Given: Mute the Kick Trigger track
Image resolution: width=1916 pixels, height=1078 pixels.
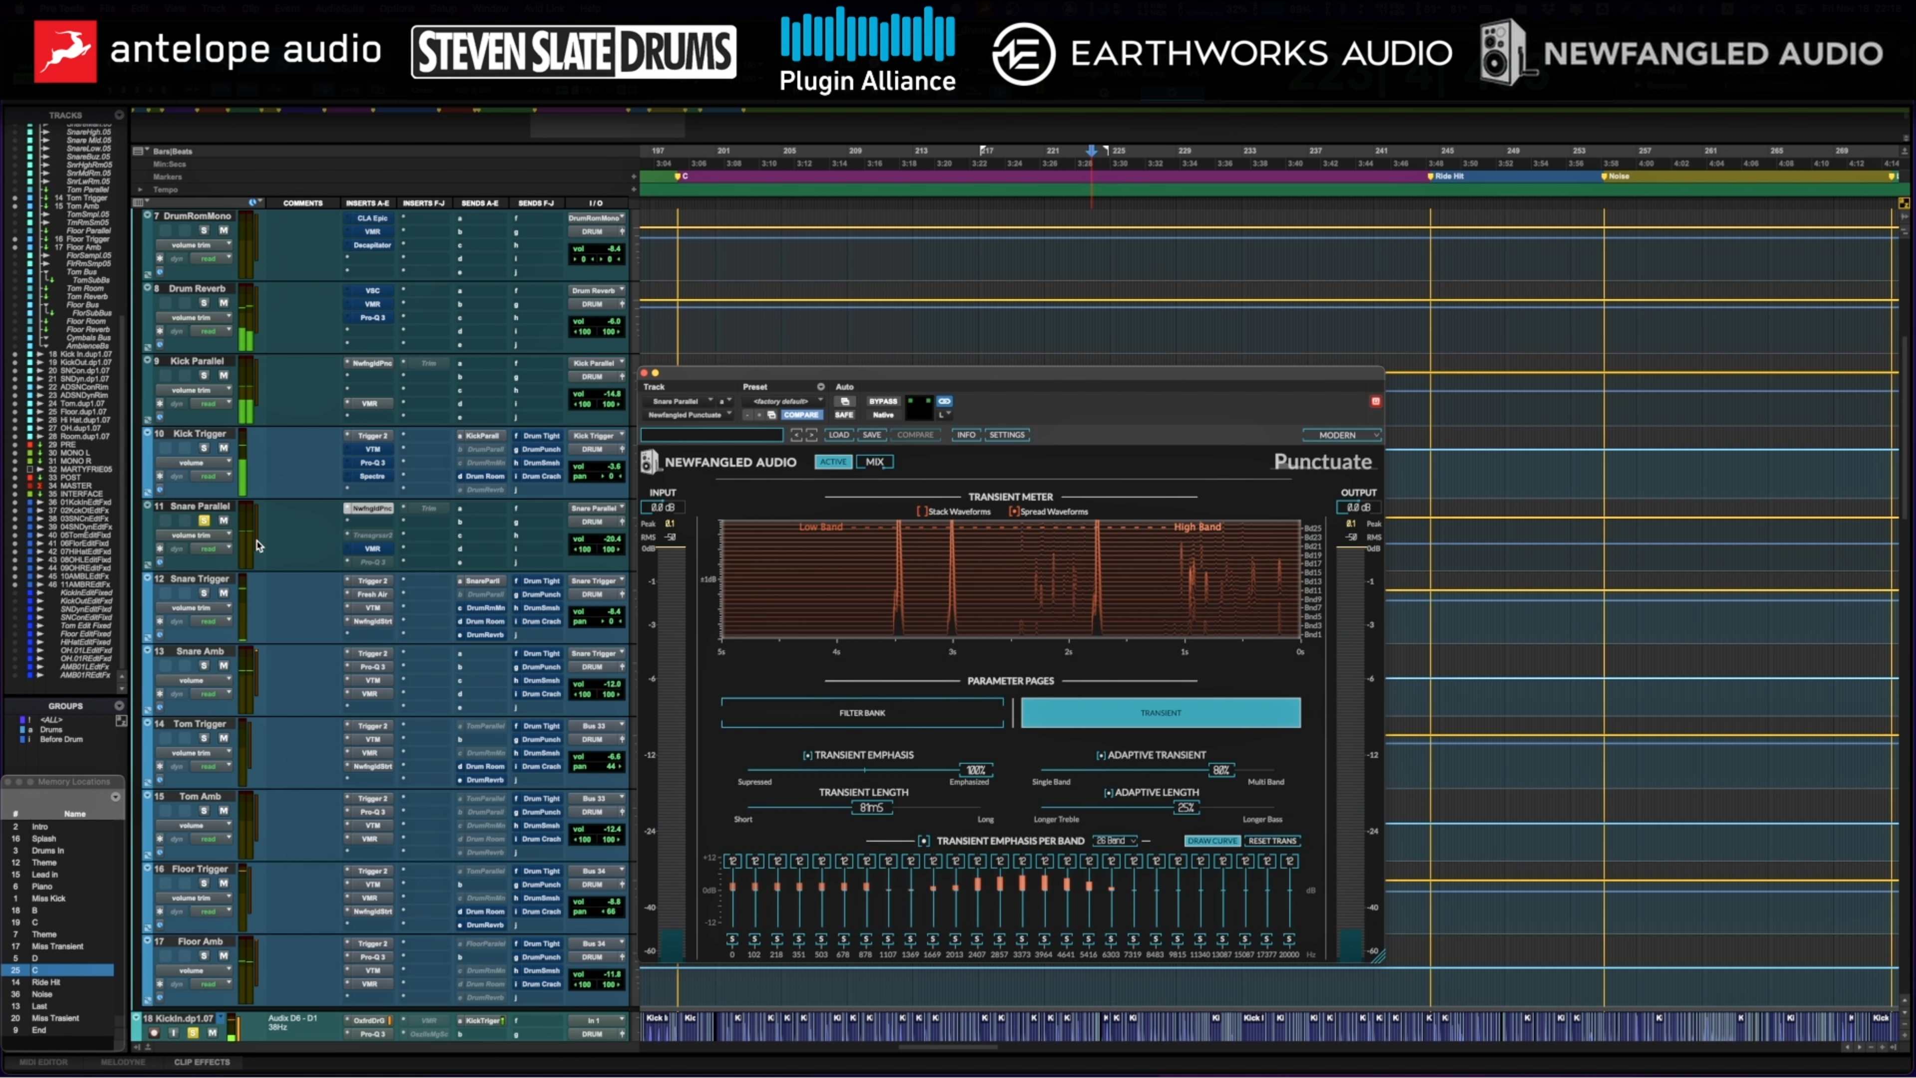Looking at the screenshot, I should point(223,448).
